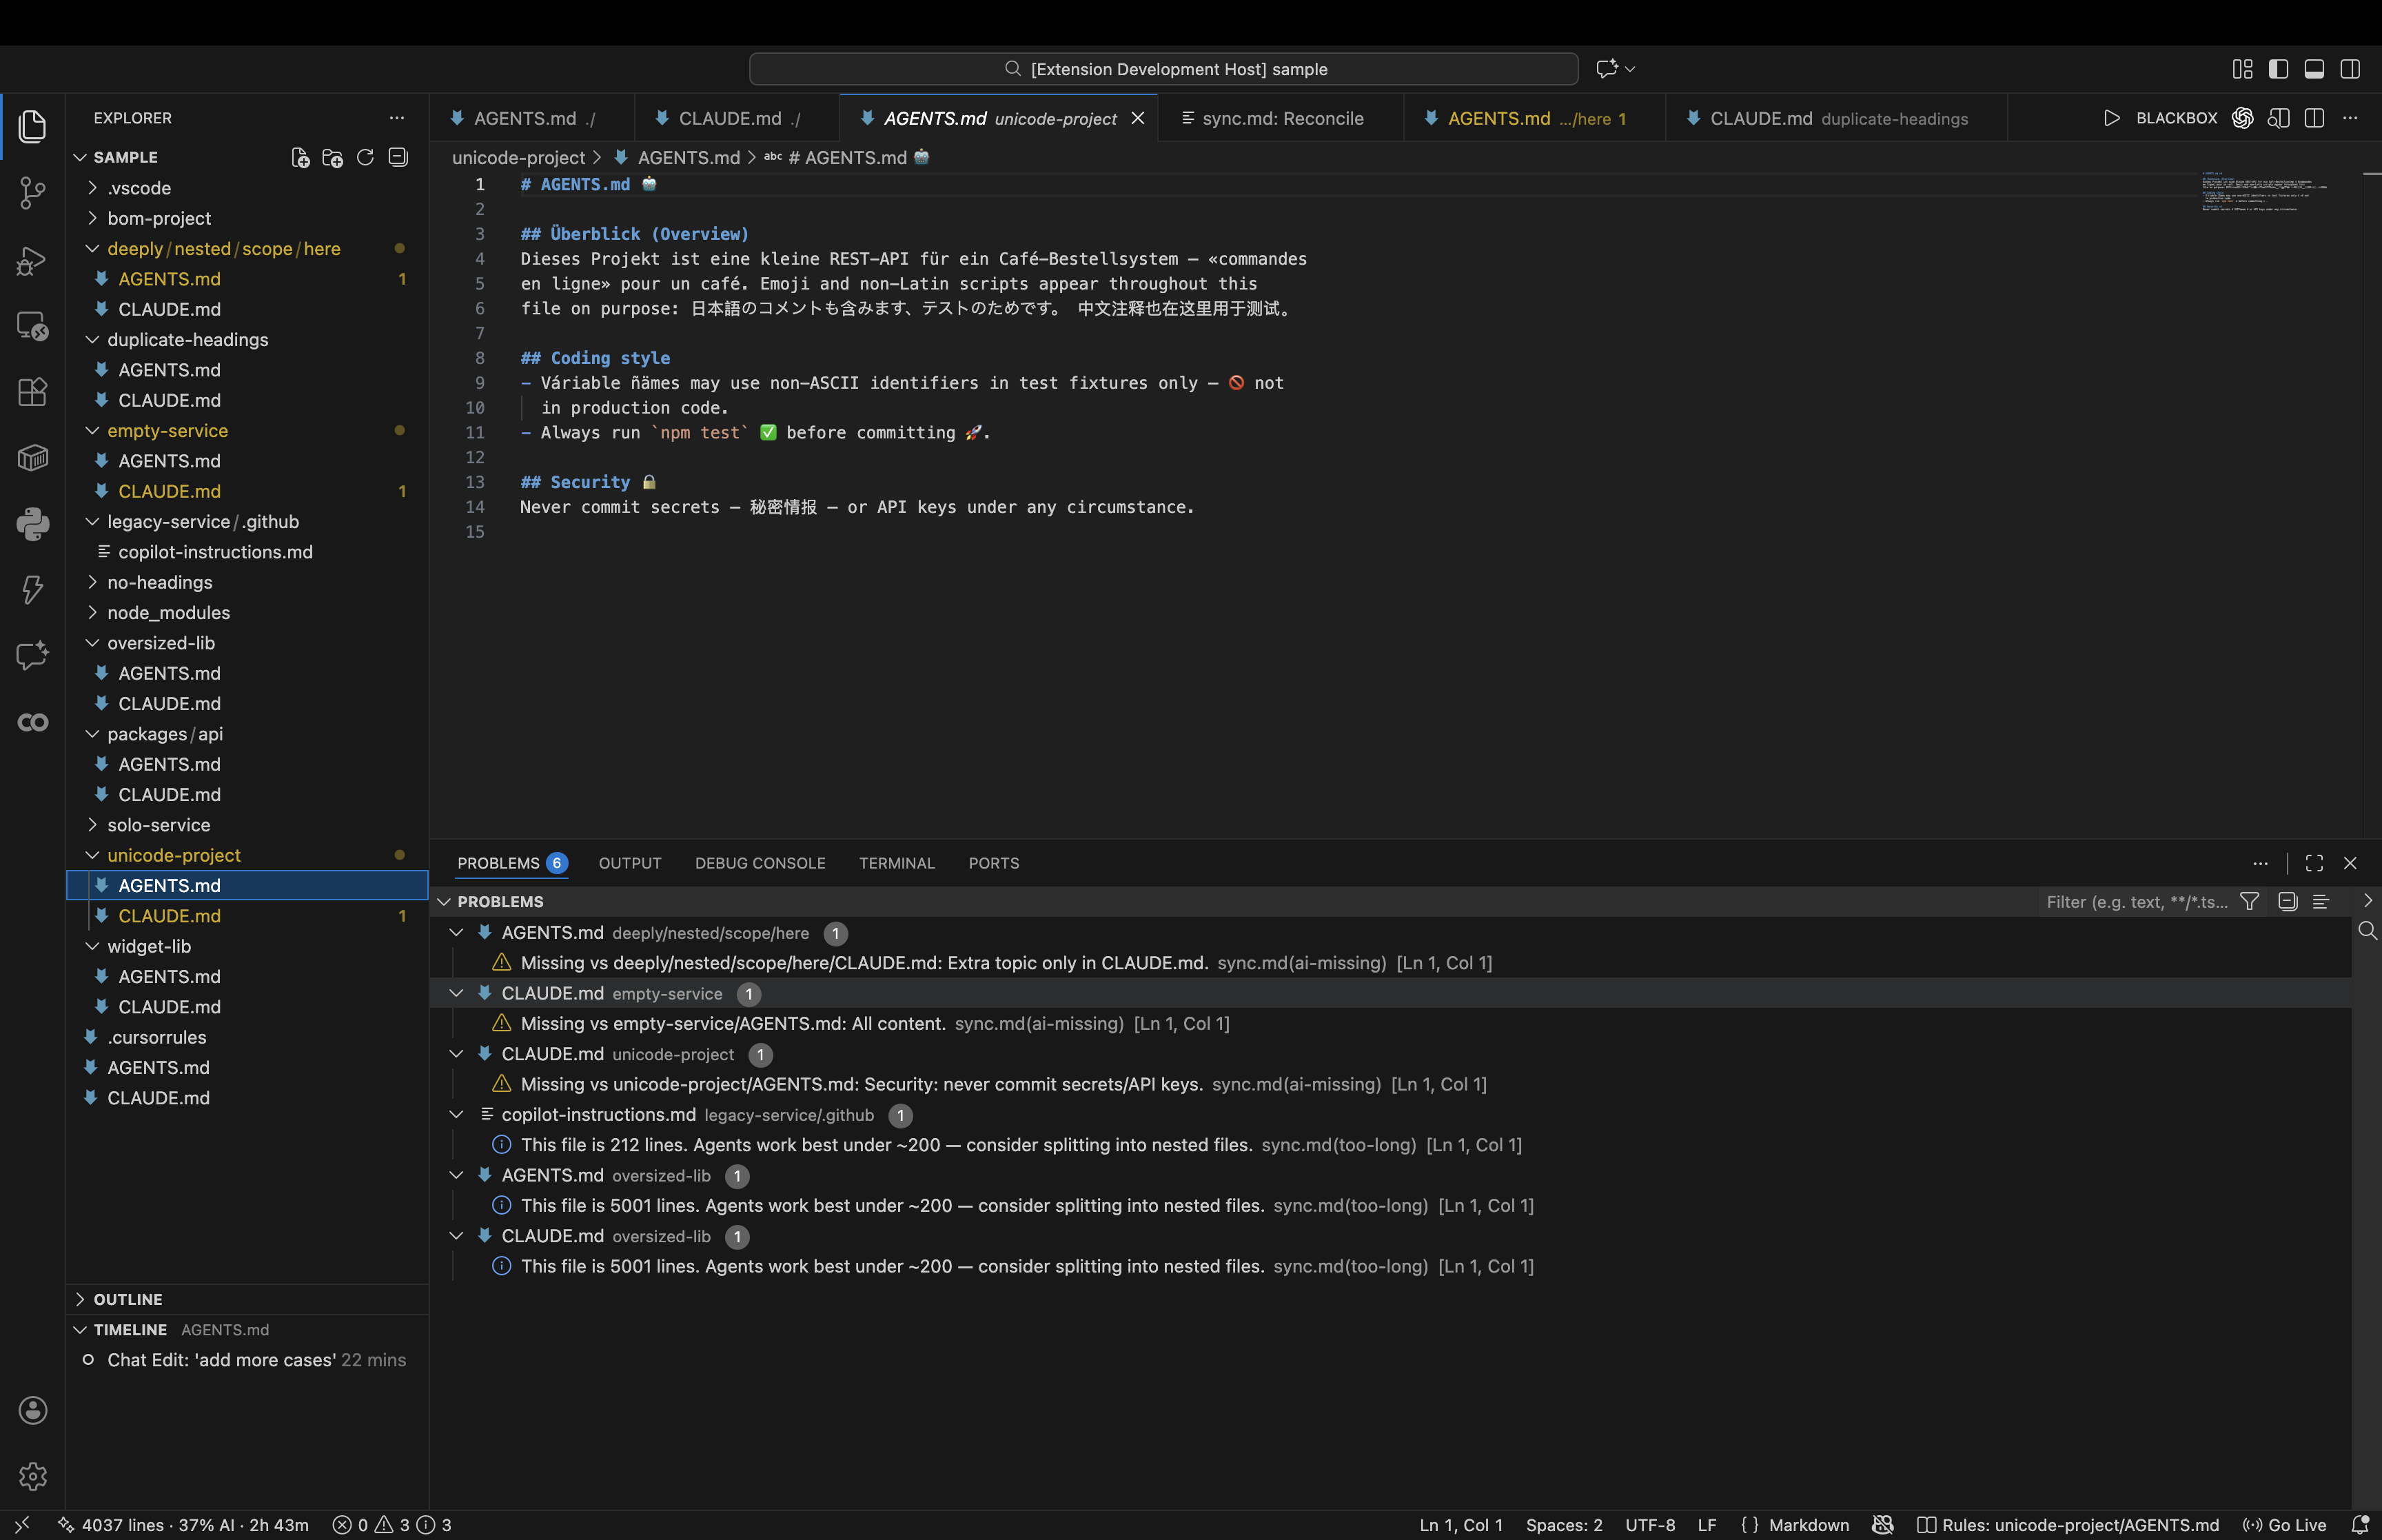Switch to the OUTPUT panel tab
The image size is (2382, 1540).
(630, 863)
